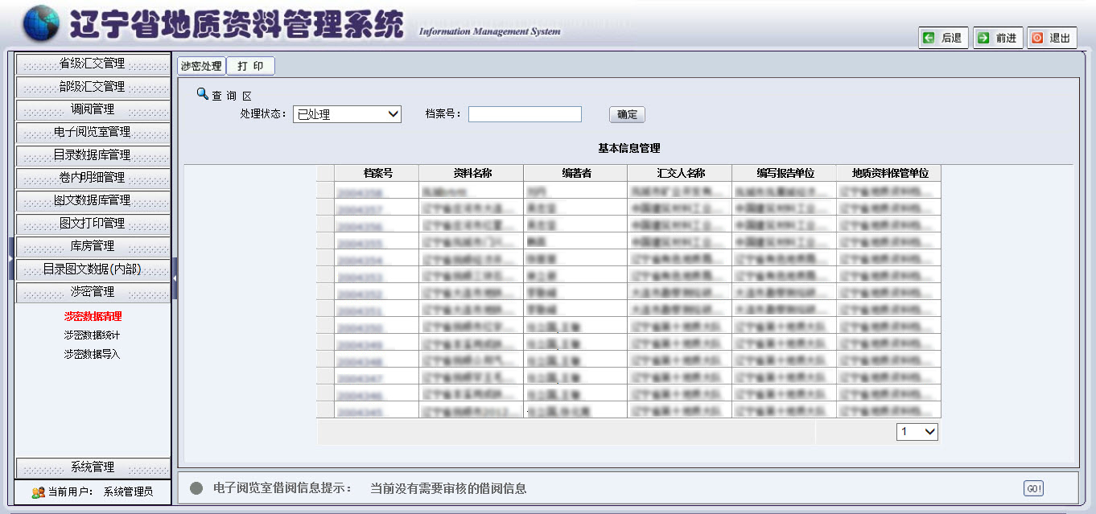Click the 后退 back arrow button
The image size is (1096, 514).
pos(943,38)
